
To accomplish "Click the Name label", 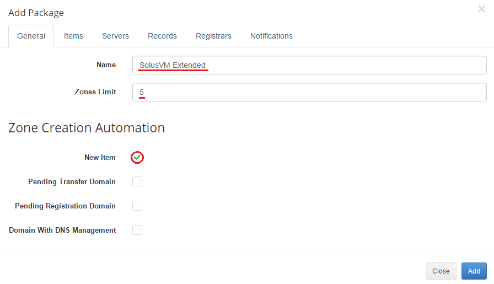I will (x=106, y=65).
